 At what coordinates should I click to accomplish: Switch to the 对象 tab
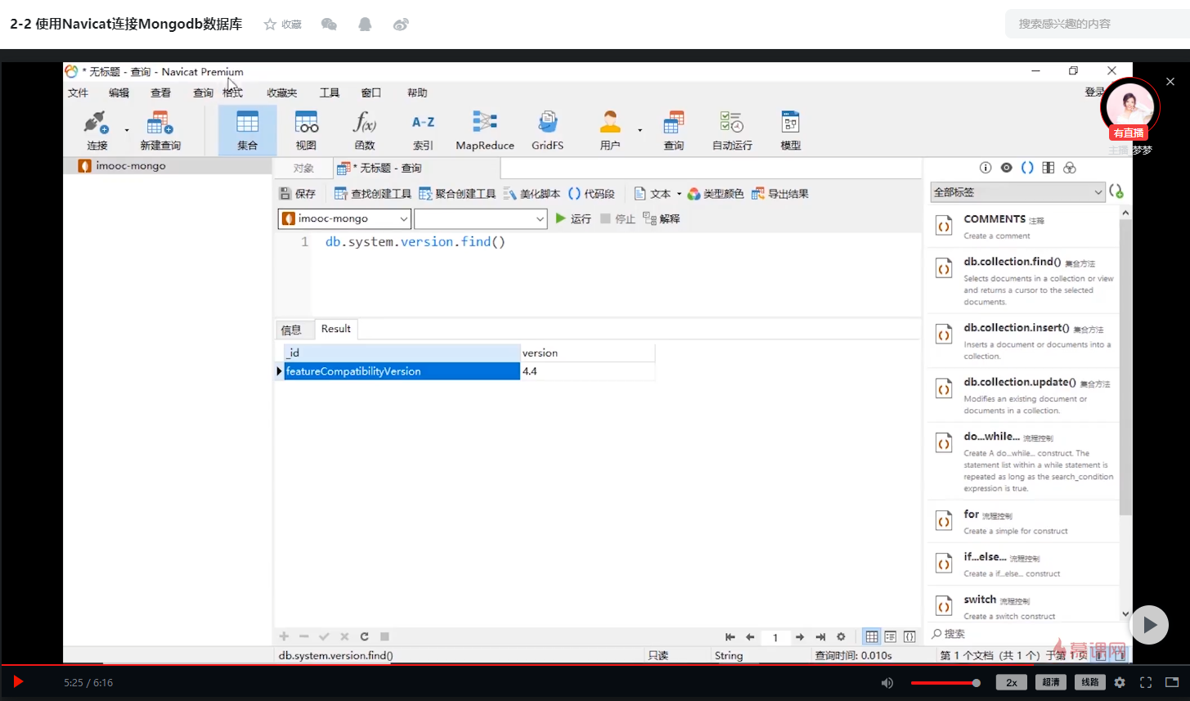tap(303, 168)
